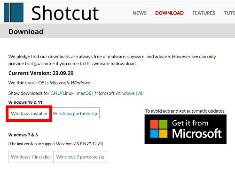Open the partially visible TUTORIALS menu item
235x173 pixels.
pyautogui.click(x=229, y=13)
